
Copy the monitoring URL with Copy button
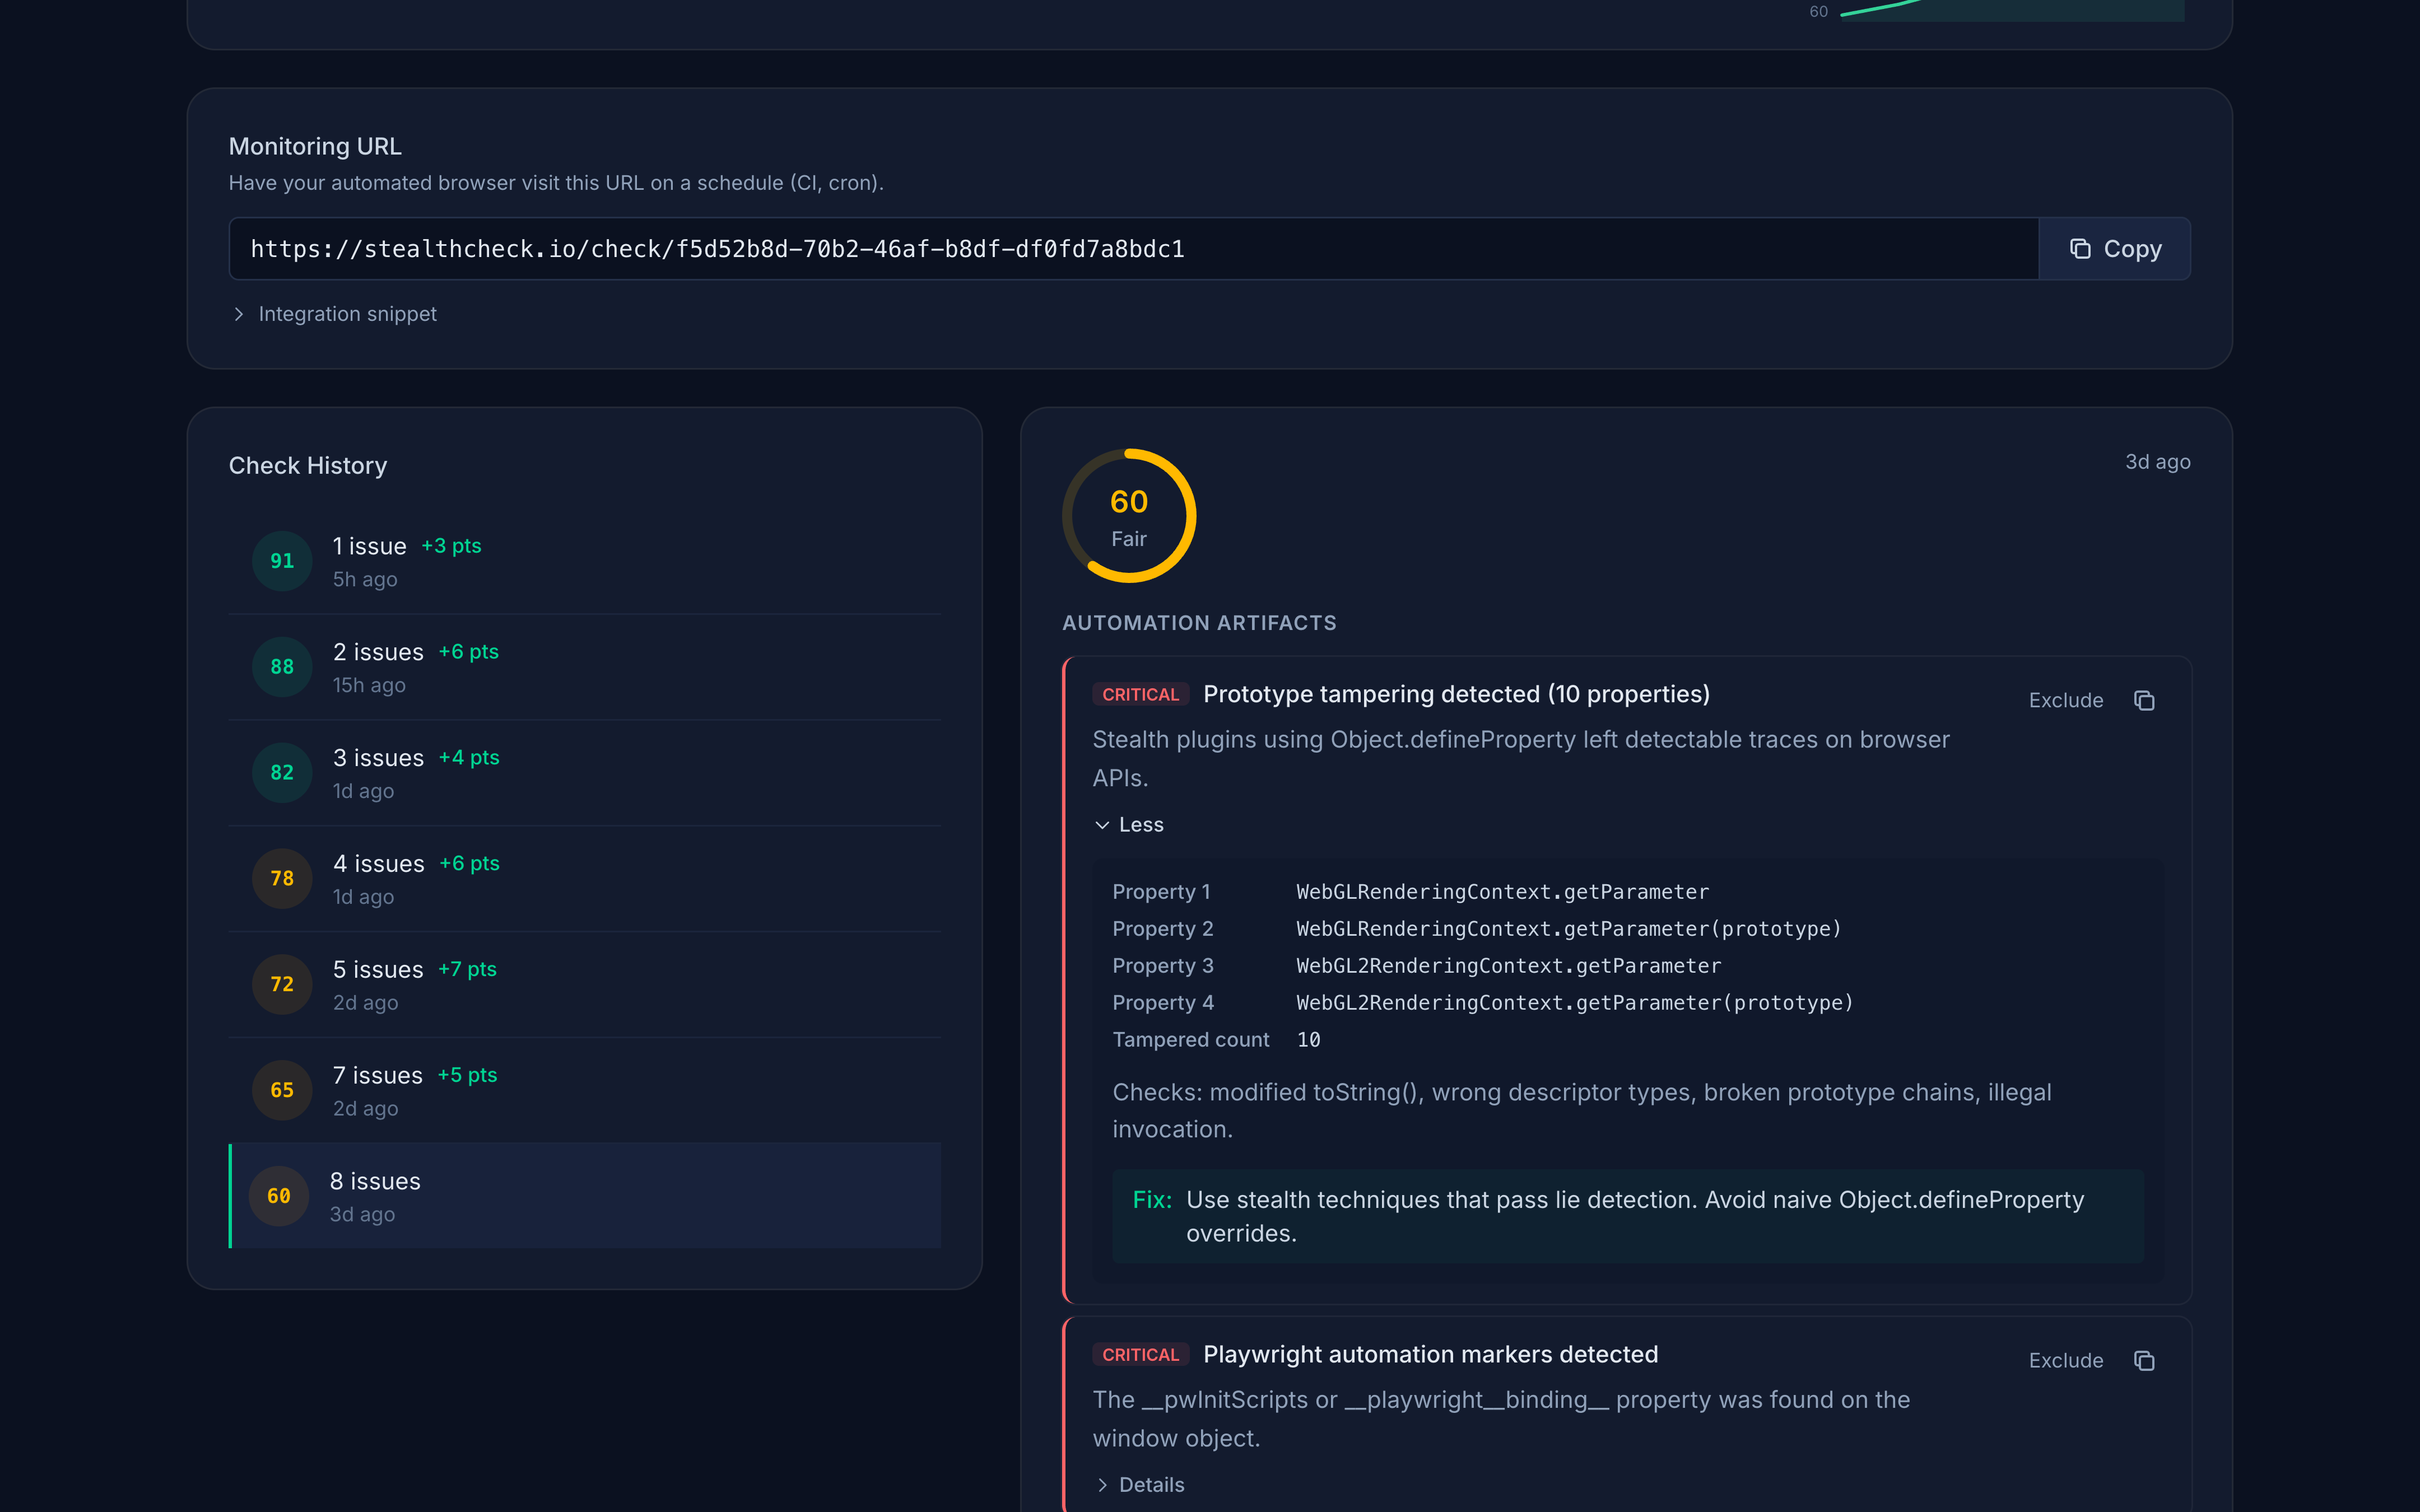pos(2114,249)
